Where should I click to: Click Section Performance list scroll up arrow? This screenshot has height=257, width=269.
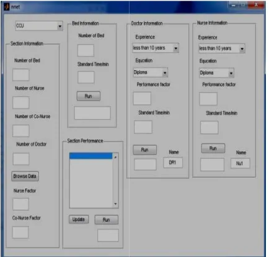(115, 158)
